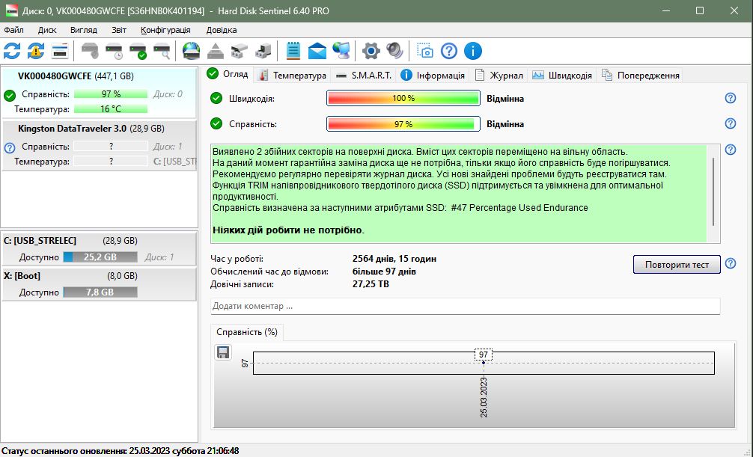Click the camera screenshot capture icon
Image resolution: width=753 pixels, height=457 pixels.
425,51
